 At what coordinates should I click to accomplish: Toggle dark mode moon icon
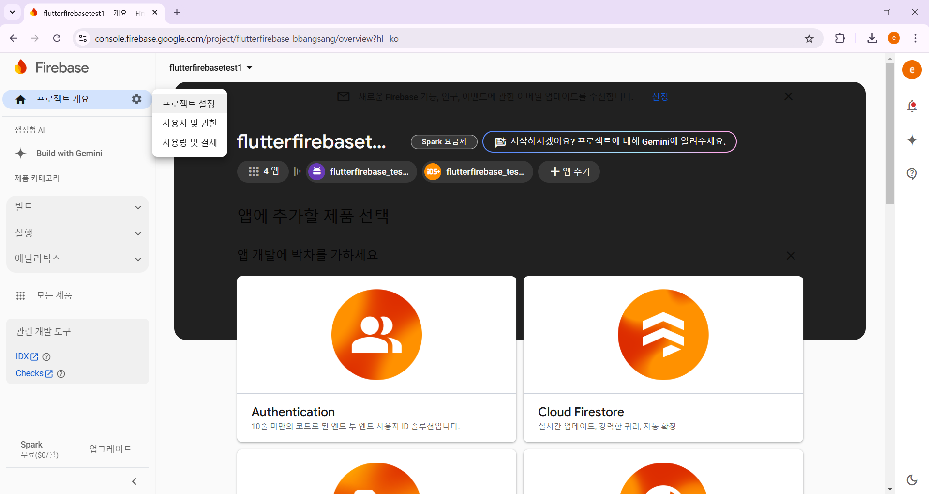pos(912,479)
